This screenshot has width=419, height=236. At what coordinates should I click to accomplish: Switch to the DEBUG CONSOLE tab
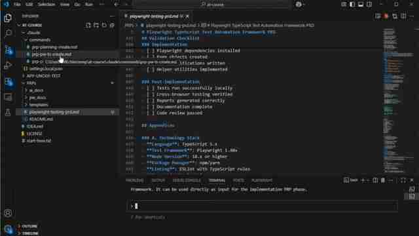187,180
